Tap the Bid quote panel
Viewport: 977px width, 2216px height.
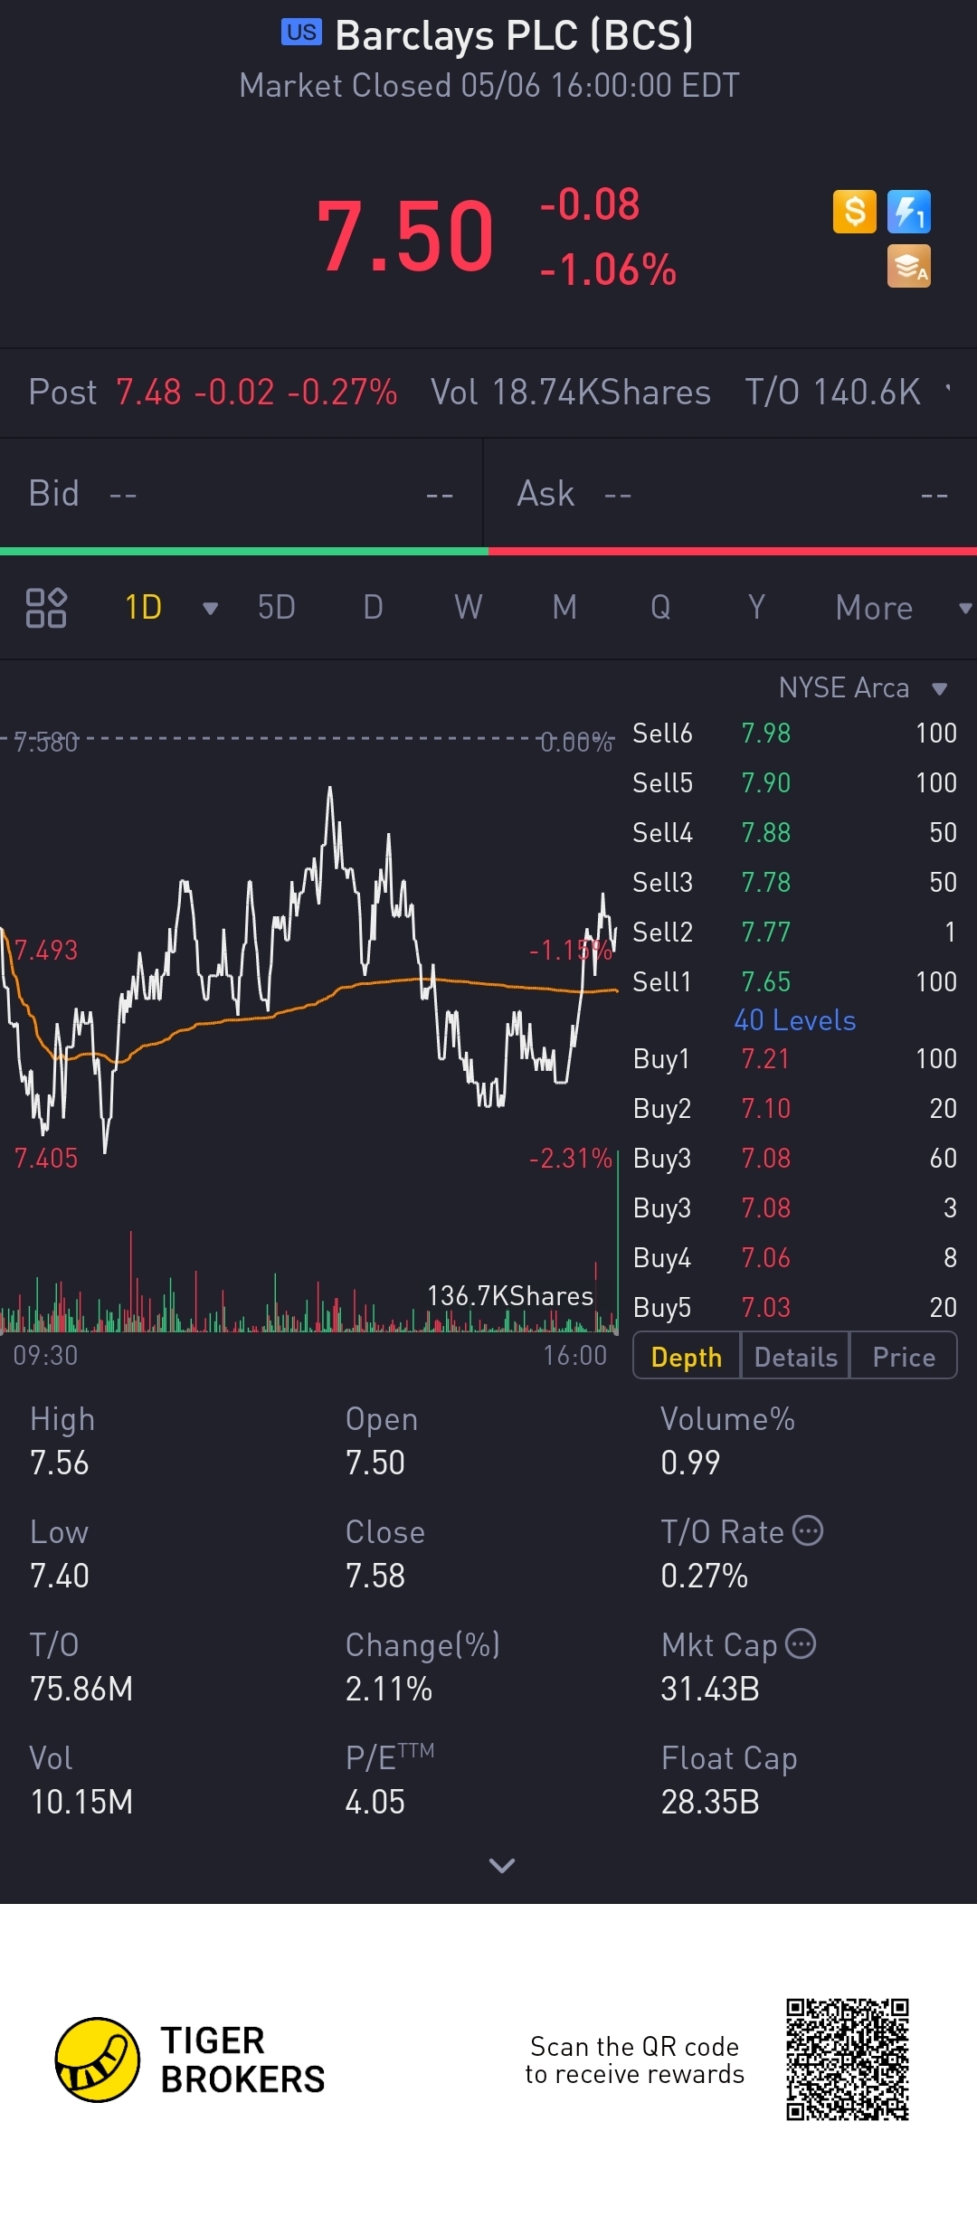tap(242, 494)
